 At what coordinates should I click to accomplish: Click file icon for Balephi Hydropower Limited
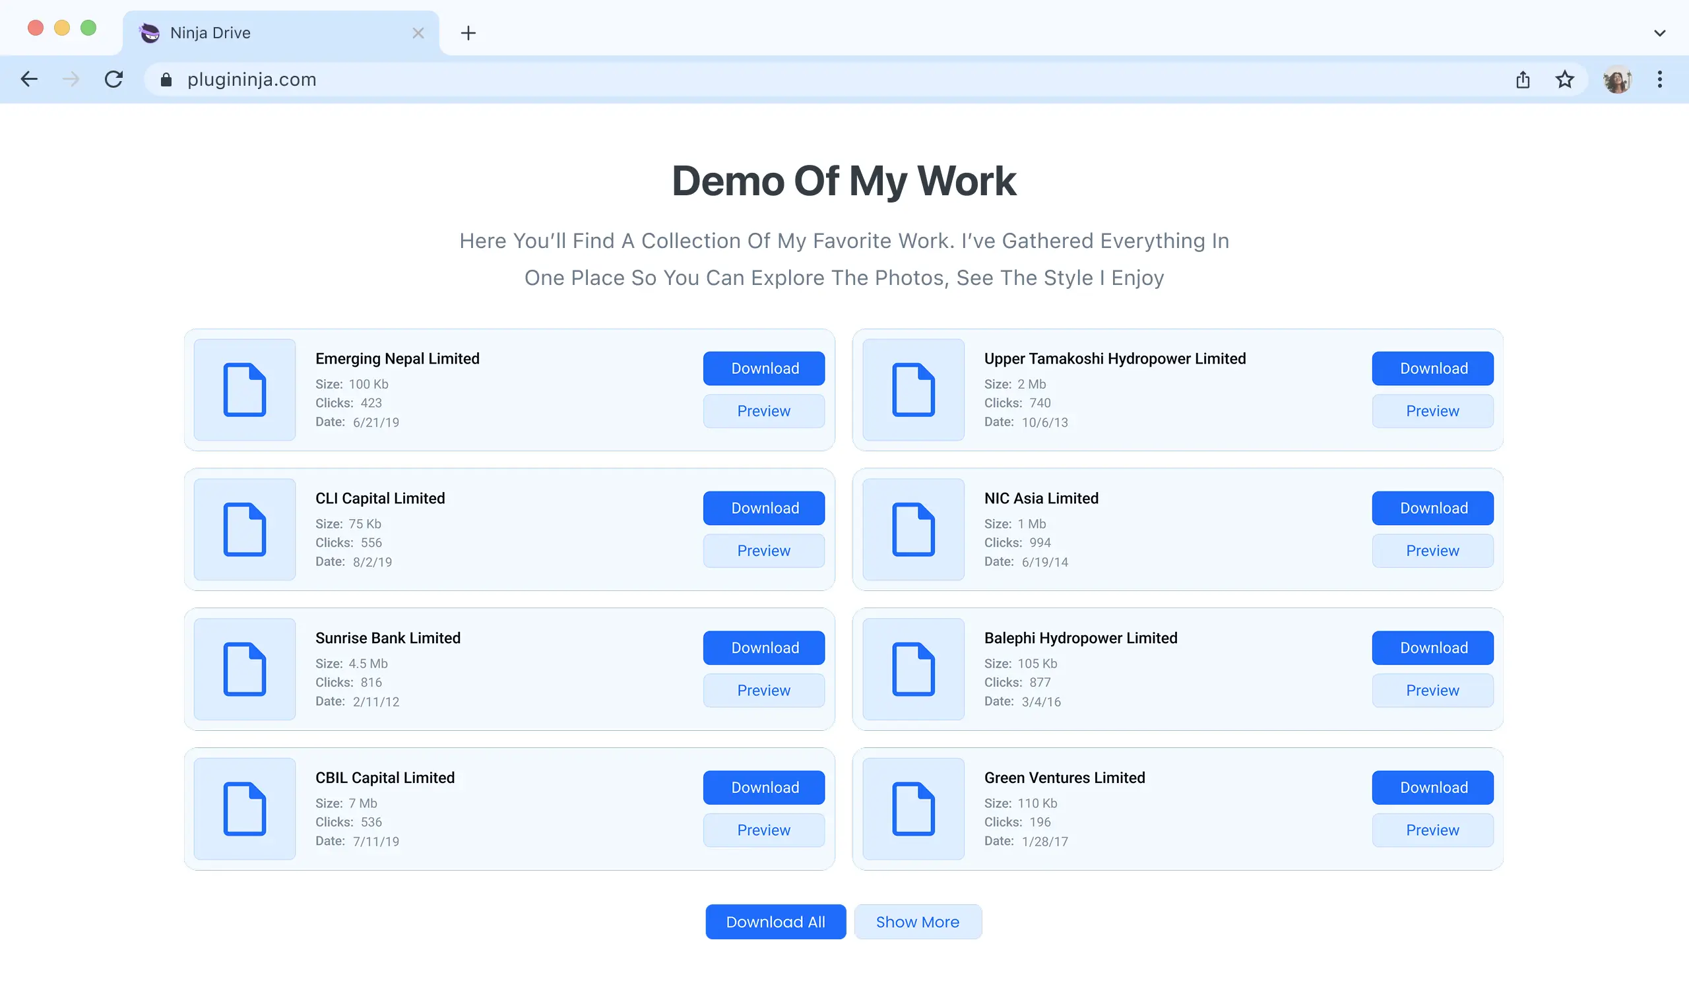pyautogui.click(x=913, y=668)
